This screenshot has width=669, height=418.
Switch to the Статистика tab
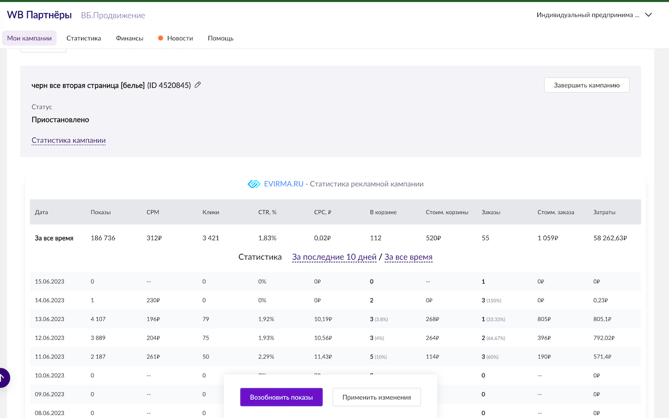[x=84, y=38]
